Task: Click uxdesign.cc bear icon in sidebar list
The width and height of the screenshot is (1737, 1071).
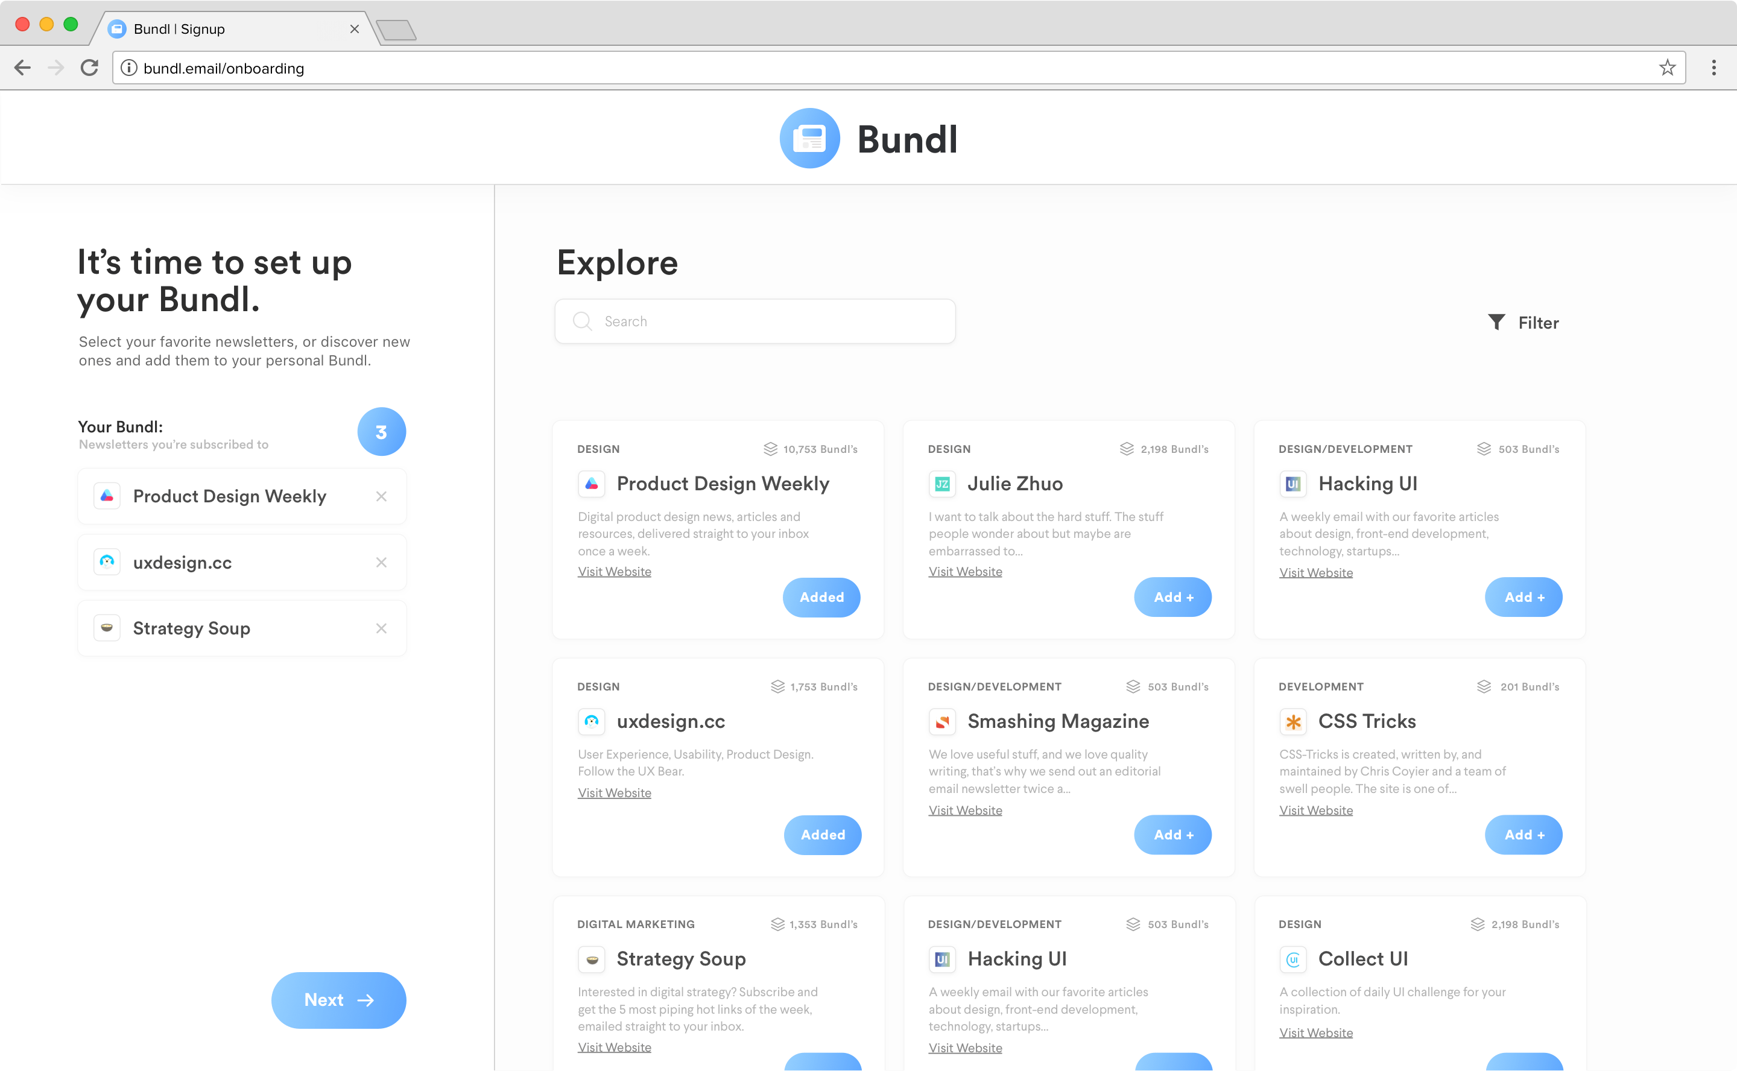Action: [x=107, y=563]
